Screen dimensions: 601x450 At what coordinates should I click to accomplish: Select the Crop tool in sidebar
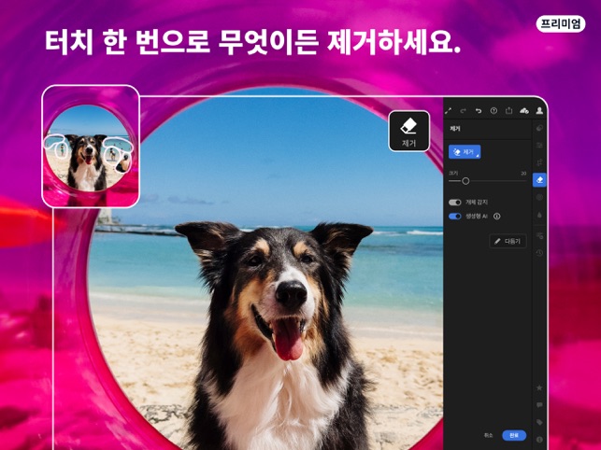[x=539, y=162]
